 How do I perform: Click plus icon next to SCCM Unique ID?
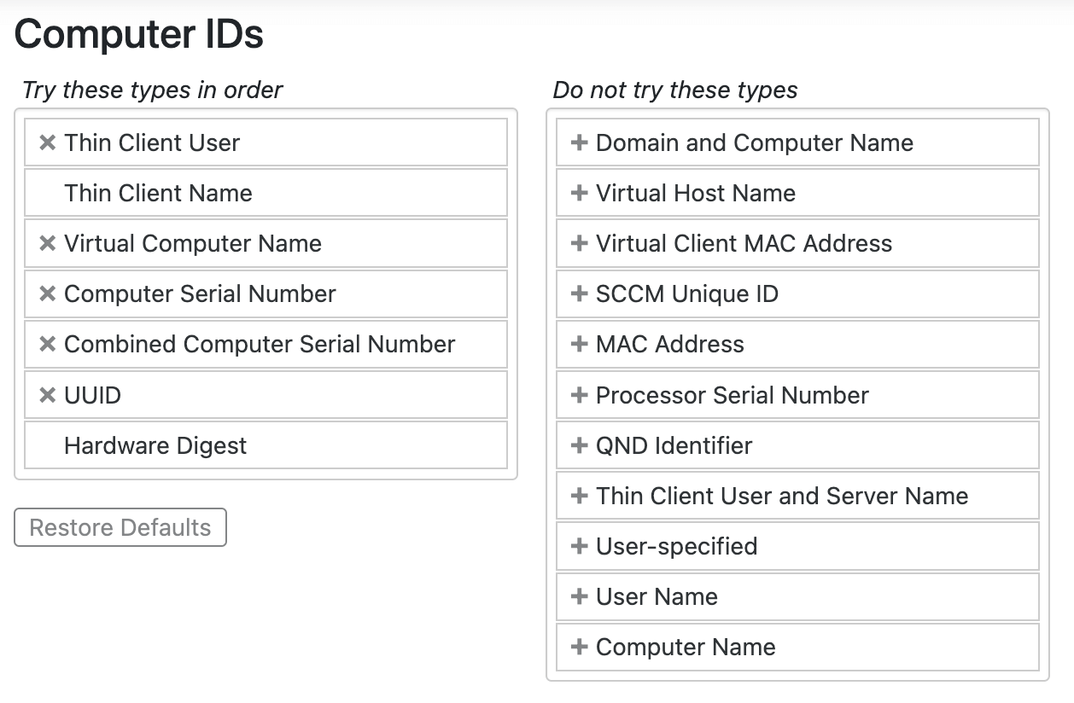pyautogui.click(x=580, y=293)
